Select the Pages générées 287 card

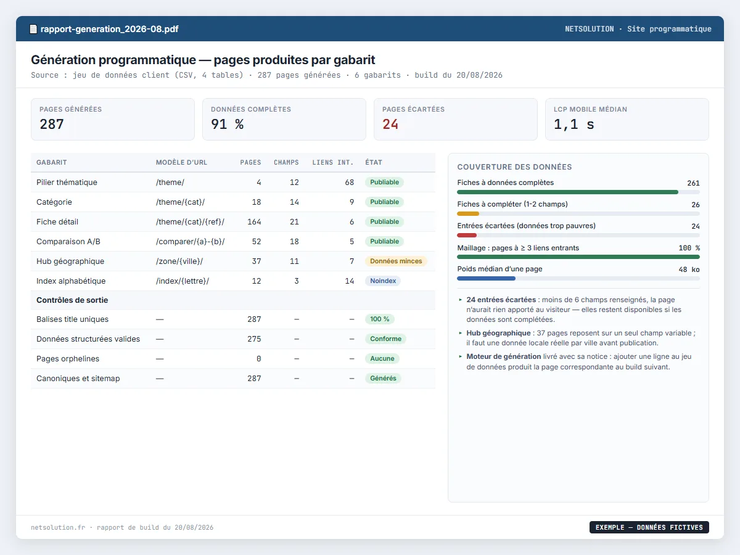[113, 120]
